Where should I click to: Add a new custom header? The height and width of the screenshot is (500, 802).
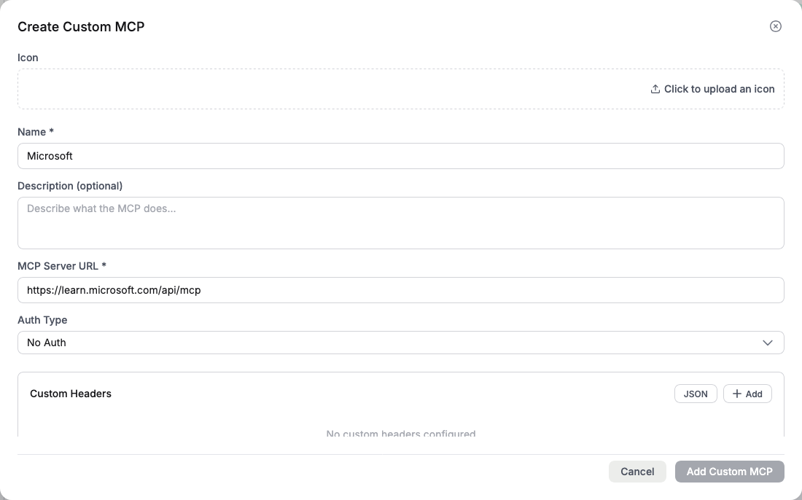point(747,394)
